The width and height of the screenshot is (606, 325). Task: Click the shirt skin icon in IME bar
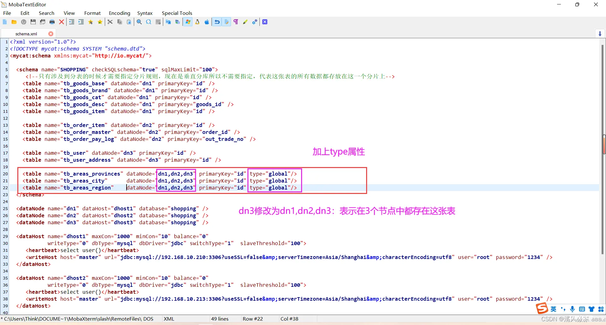click(x=591, y=309)
